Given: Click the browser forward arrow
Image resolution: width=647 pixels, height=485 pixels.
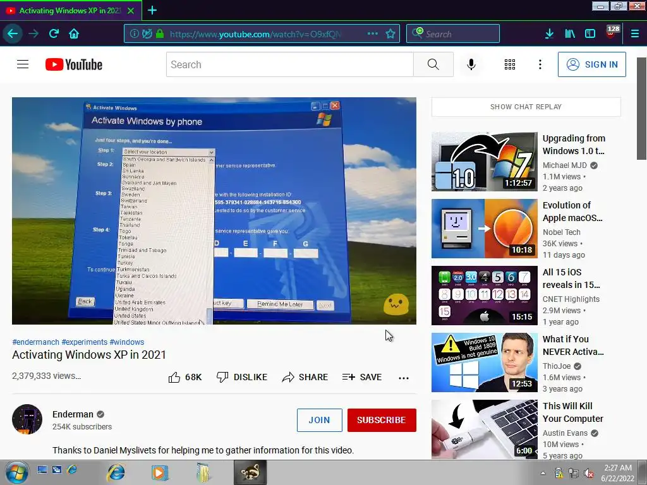Looking at the screenshot, I should point(33,33).
